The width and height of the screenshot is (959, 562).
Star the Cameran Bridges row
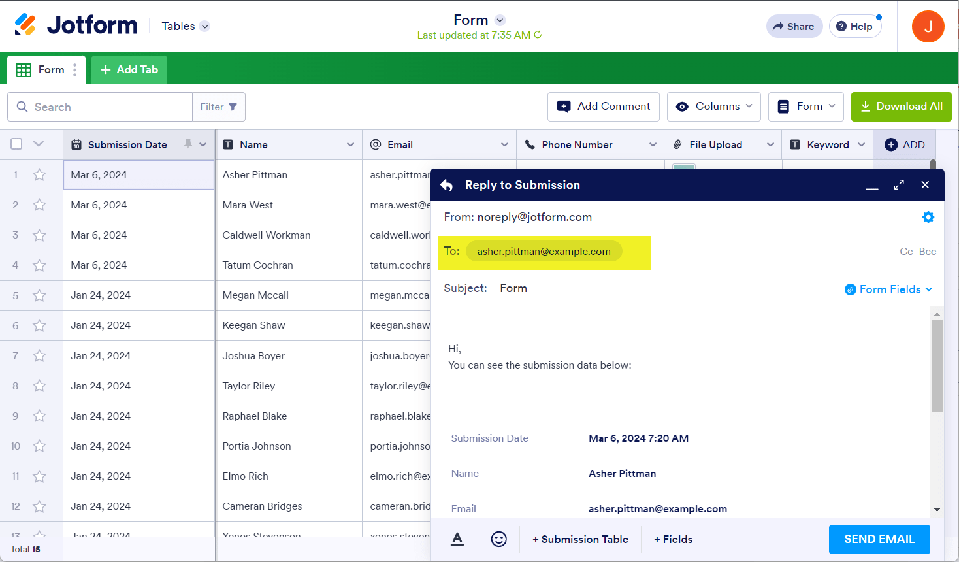tap(40, 506)
